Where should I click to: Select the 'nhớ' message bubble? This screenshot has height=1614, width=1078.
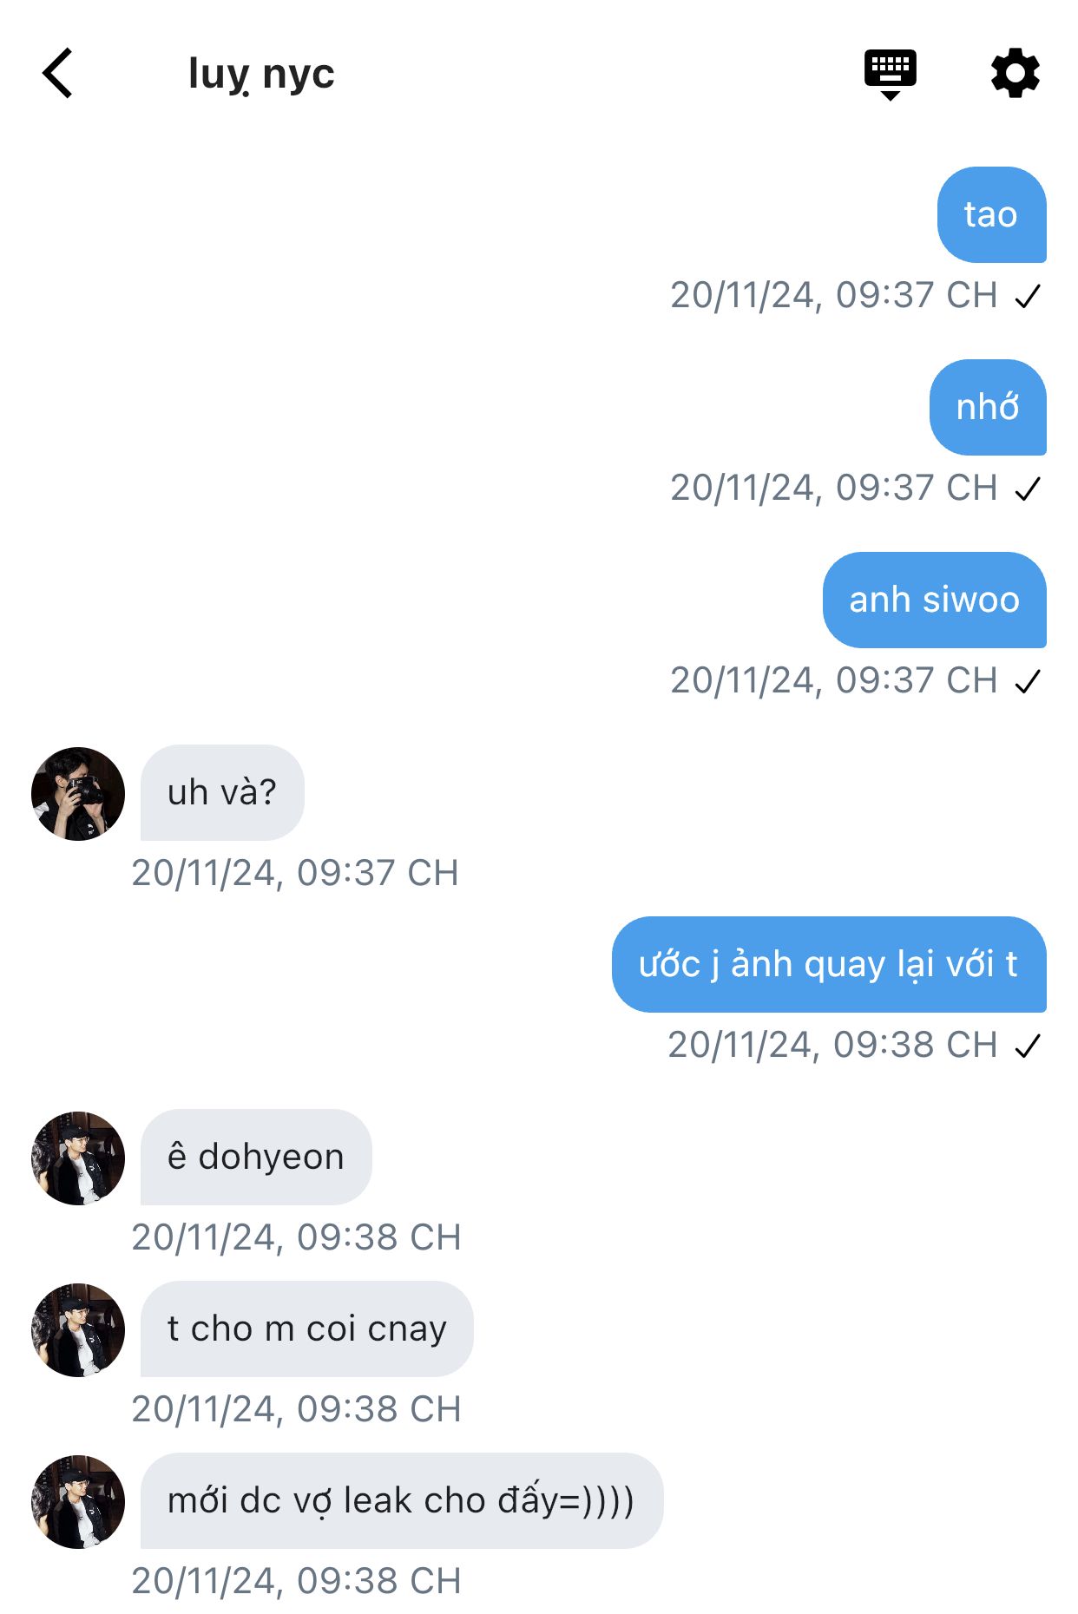click(x=988, y=407)
